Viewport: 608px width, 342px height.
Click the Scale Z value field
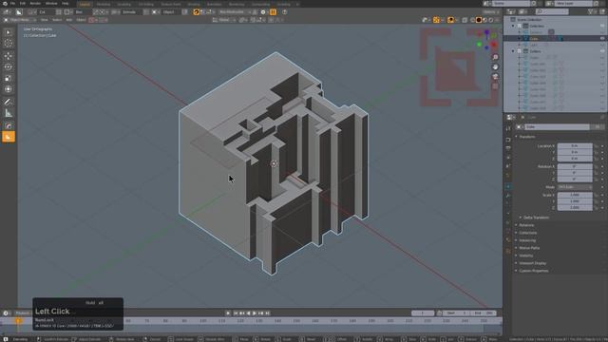pyautogui.click(x=575, y=208)
